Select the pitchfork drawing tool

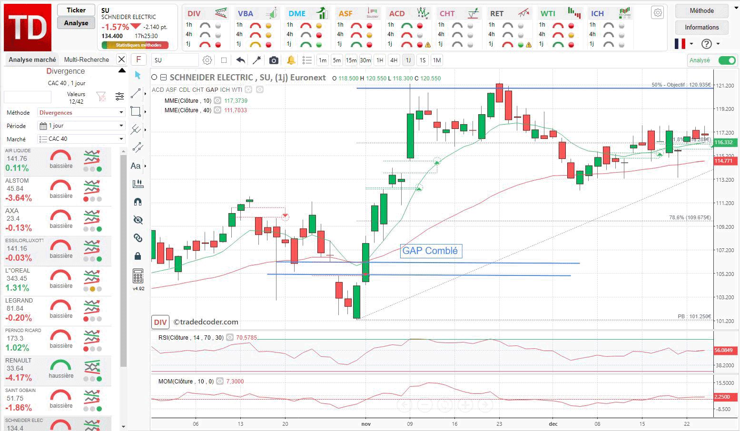point(136,129)
